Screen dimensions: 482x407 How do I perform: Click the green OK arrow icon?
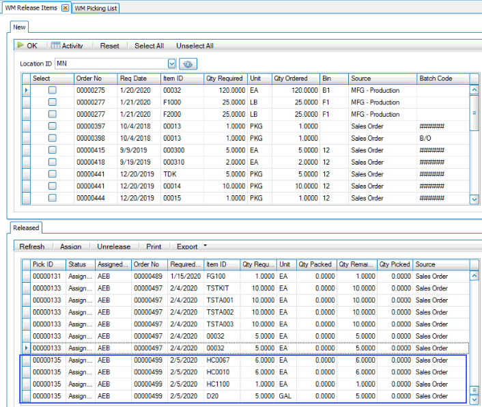(20, 46)
